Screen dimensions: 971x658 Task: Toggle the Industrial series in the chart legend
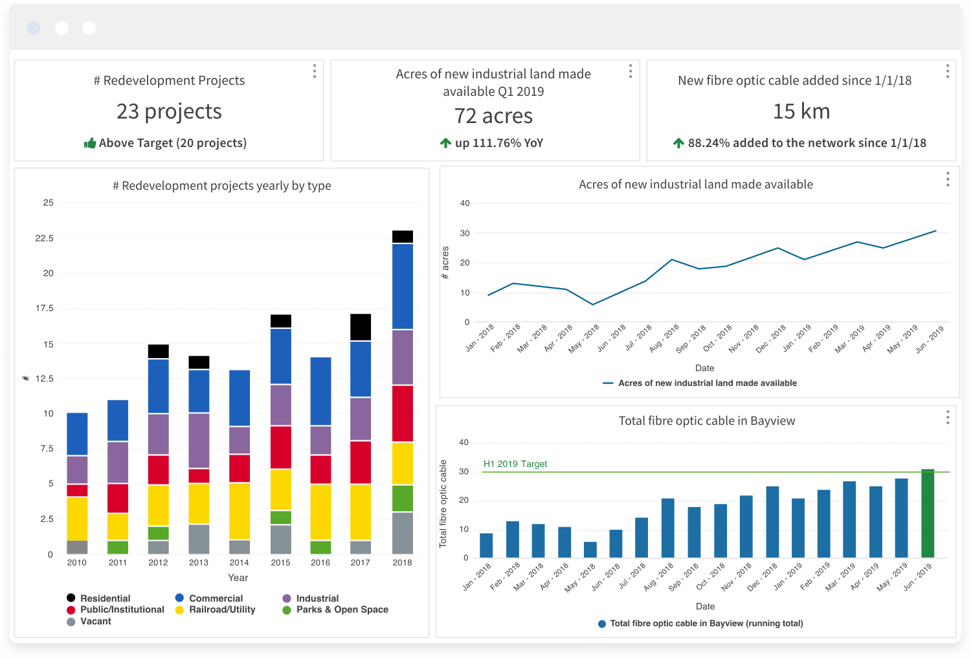(317, 598)
